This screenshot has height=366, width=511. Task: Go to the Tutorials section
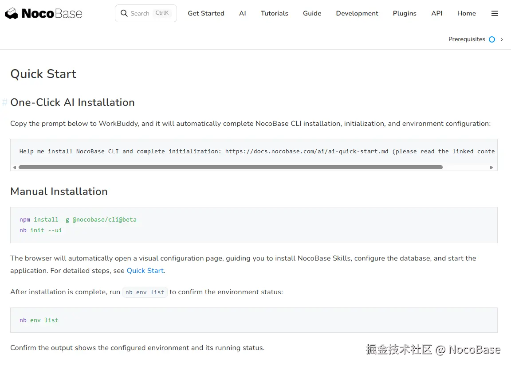[x=275, y=13]
